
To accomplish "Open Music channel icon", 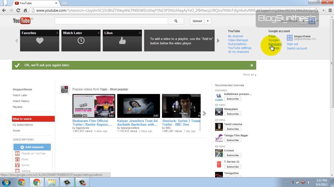I will click(17, 159).
